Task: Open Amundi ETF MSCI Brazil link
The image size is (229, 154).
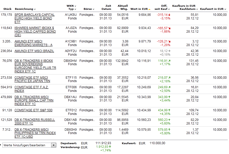Action: click(x=34, y=51)
